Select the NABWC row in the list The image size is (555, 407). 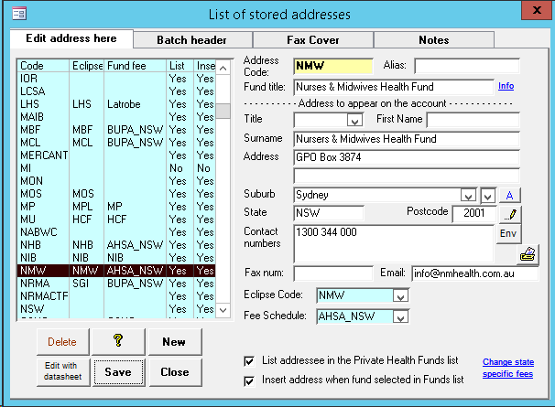click(116, 232)
